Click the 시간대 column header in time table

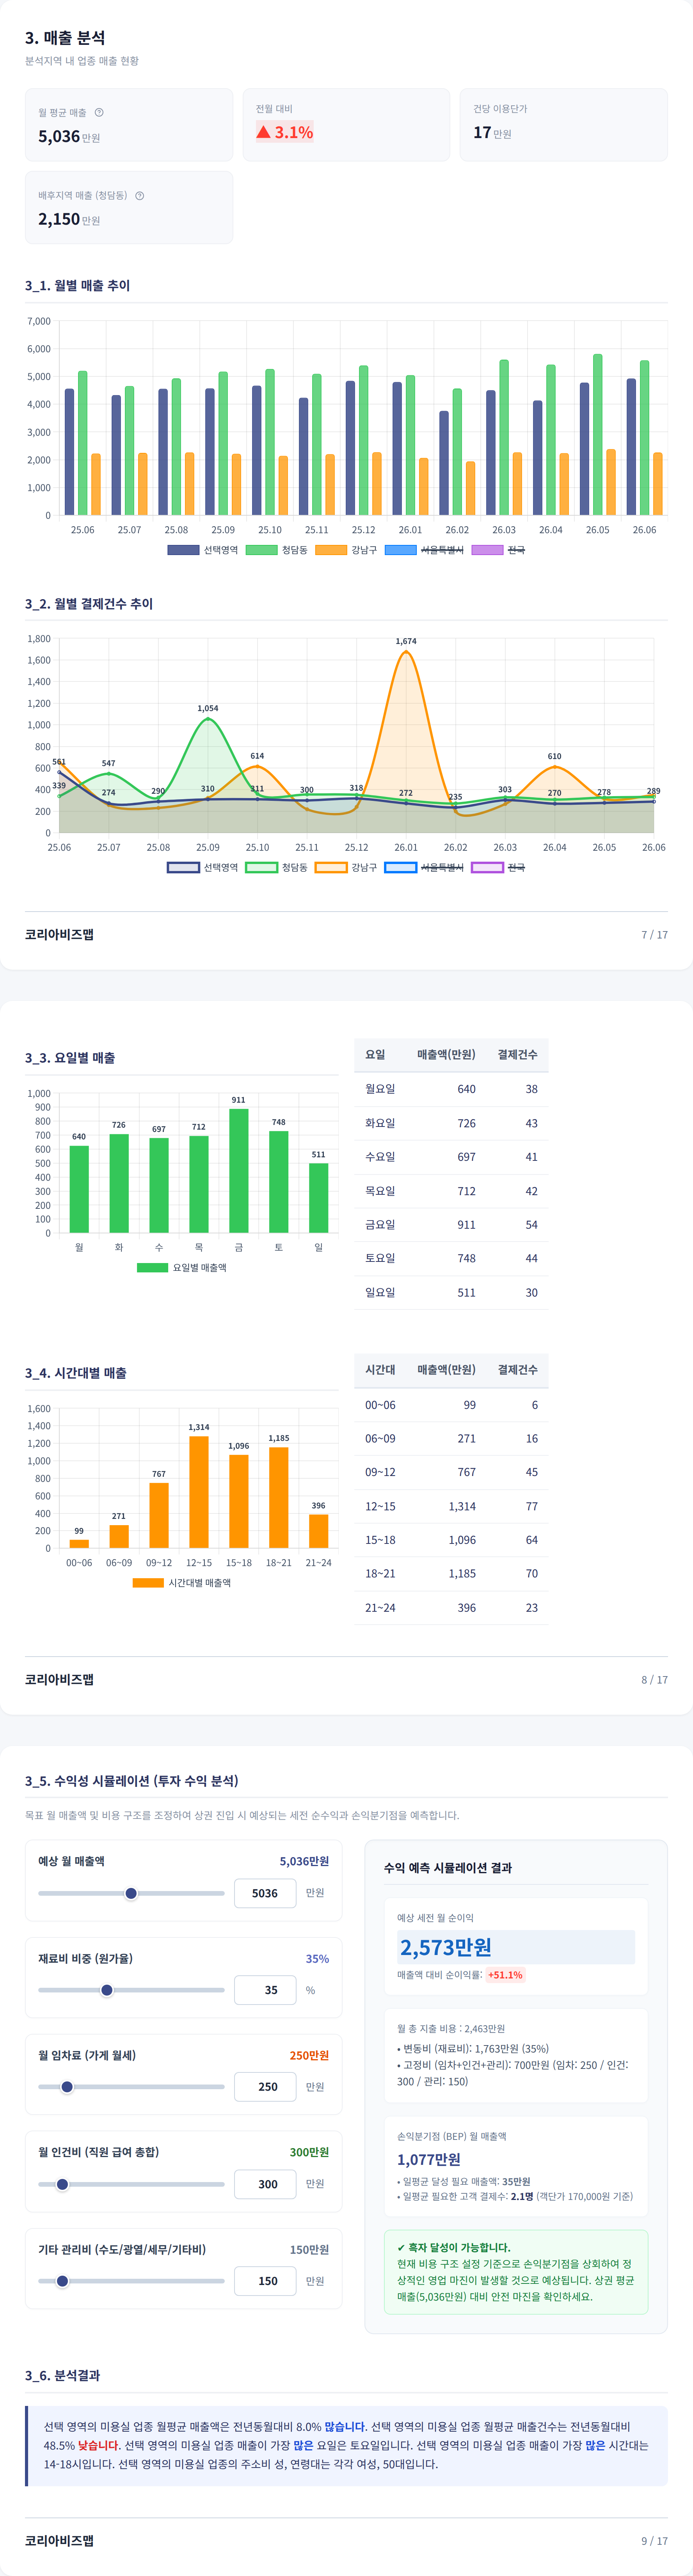[x=380, y=1369]
